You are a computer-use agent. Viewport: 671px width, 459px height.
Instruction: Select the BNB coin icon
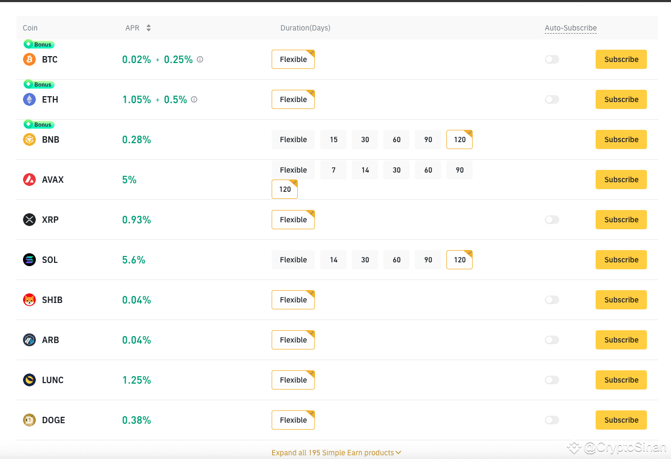coord(29,139)
